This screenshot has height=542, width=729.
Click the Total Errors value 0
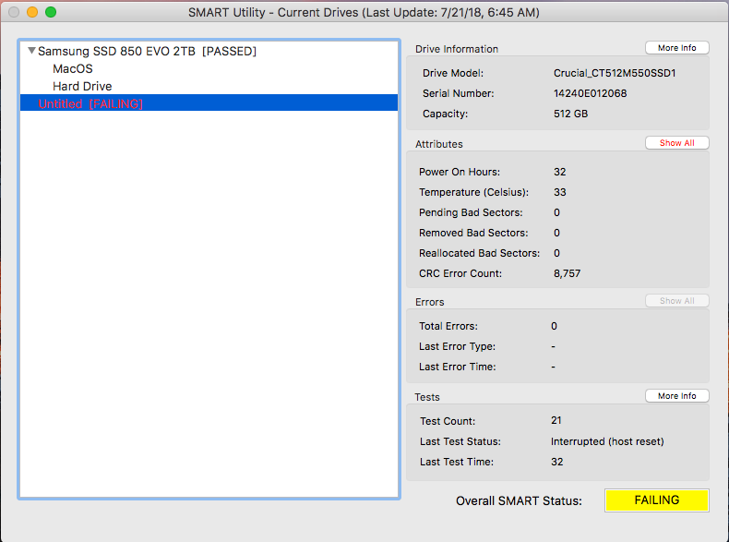click(554, 326)
